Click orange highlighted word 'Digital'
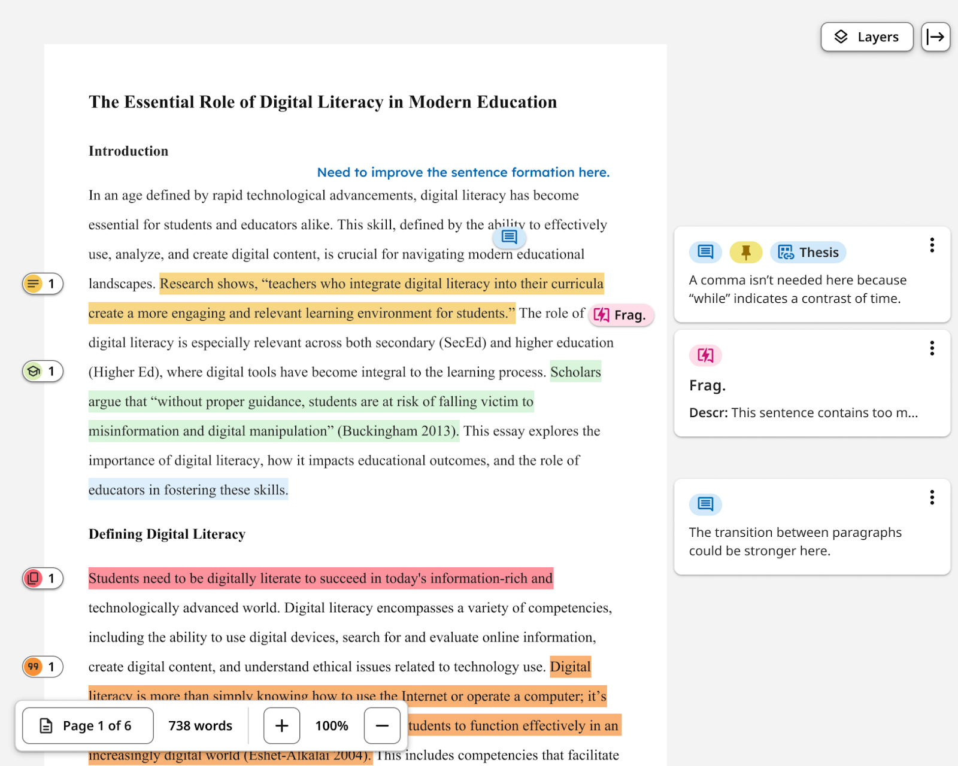The height and width of the screenshot is (766, 958). point(571,667)
